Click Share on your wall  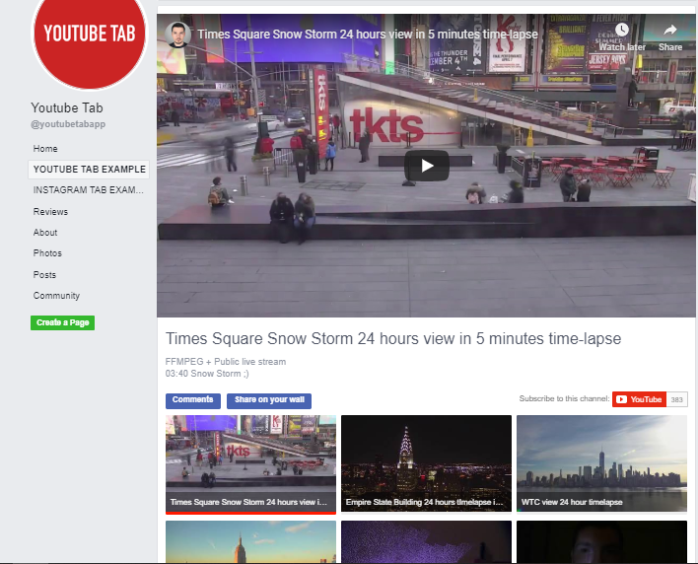tap(269, 400)
